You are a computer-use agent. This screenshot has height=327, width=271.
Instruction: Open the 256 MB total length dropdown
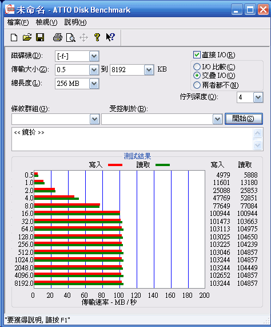click(94, 84)
